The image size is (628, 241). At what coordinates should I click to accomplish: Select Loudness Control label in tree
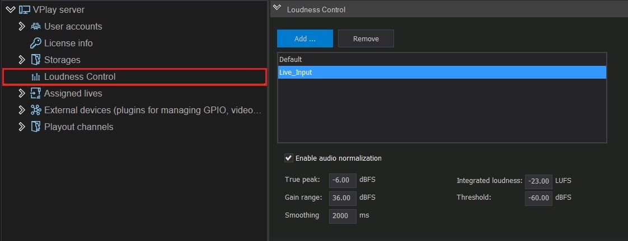(x=79, y=76)
